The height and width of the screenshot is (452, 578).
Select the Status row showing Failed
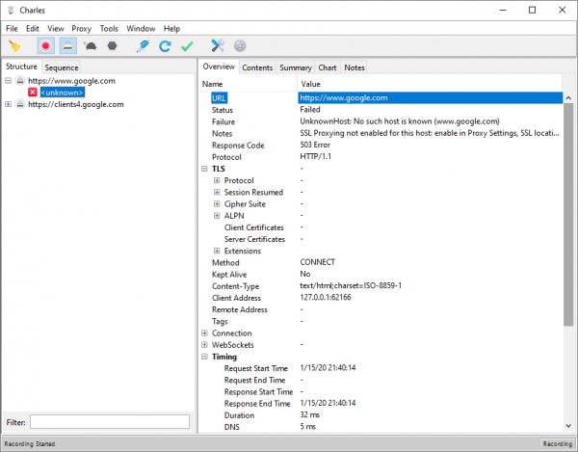pos(381,110)
